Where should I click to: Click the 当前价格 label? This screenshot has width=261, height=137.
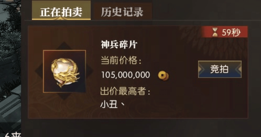point(121,60)
